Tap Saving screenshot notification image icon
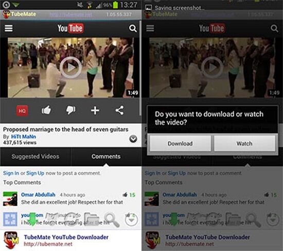 pyautogui.click(x=148, y=7)
